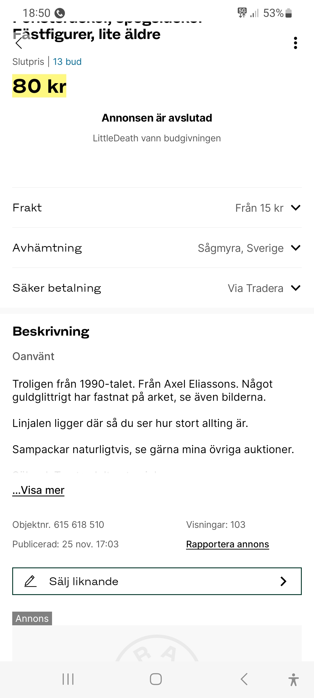
Task: Tap Visa mer to show full description
Action: (38, 490)
